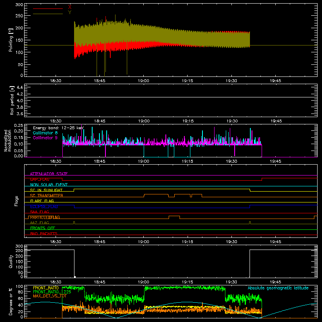
Task: Click the Flags axis title
Action: [x=17, y=201]
